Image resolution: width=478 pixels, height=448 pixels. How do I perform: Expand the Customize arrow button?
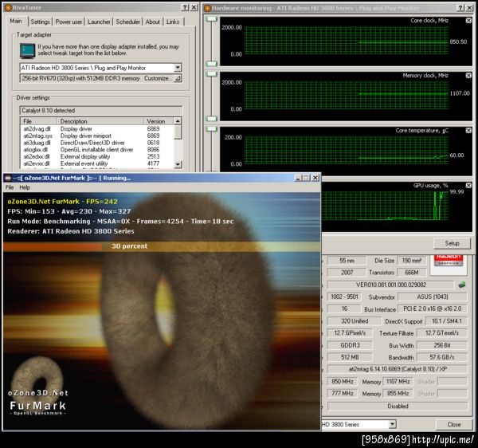(177, 78)
